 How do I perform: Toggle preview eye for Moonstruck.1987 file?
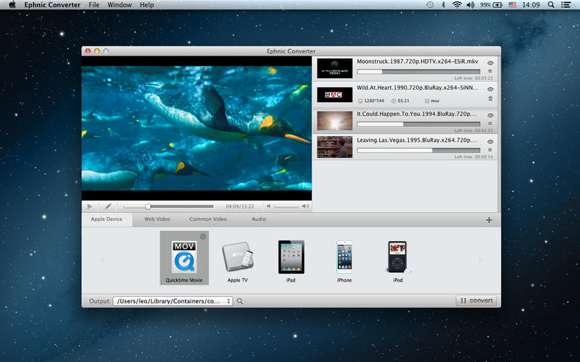[491, 63]
